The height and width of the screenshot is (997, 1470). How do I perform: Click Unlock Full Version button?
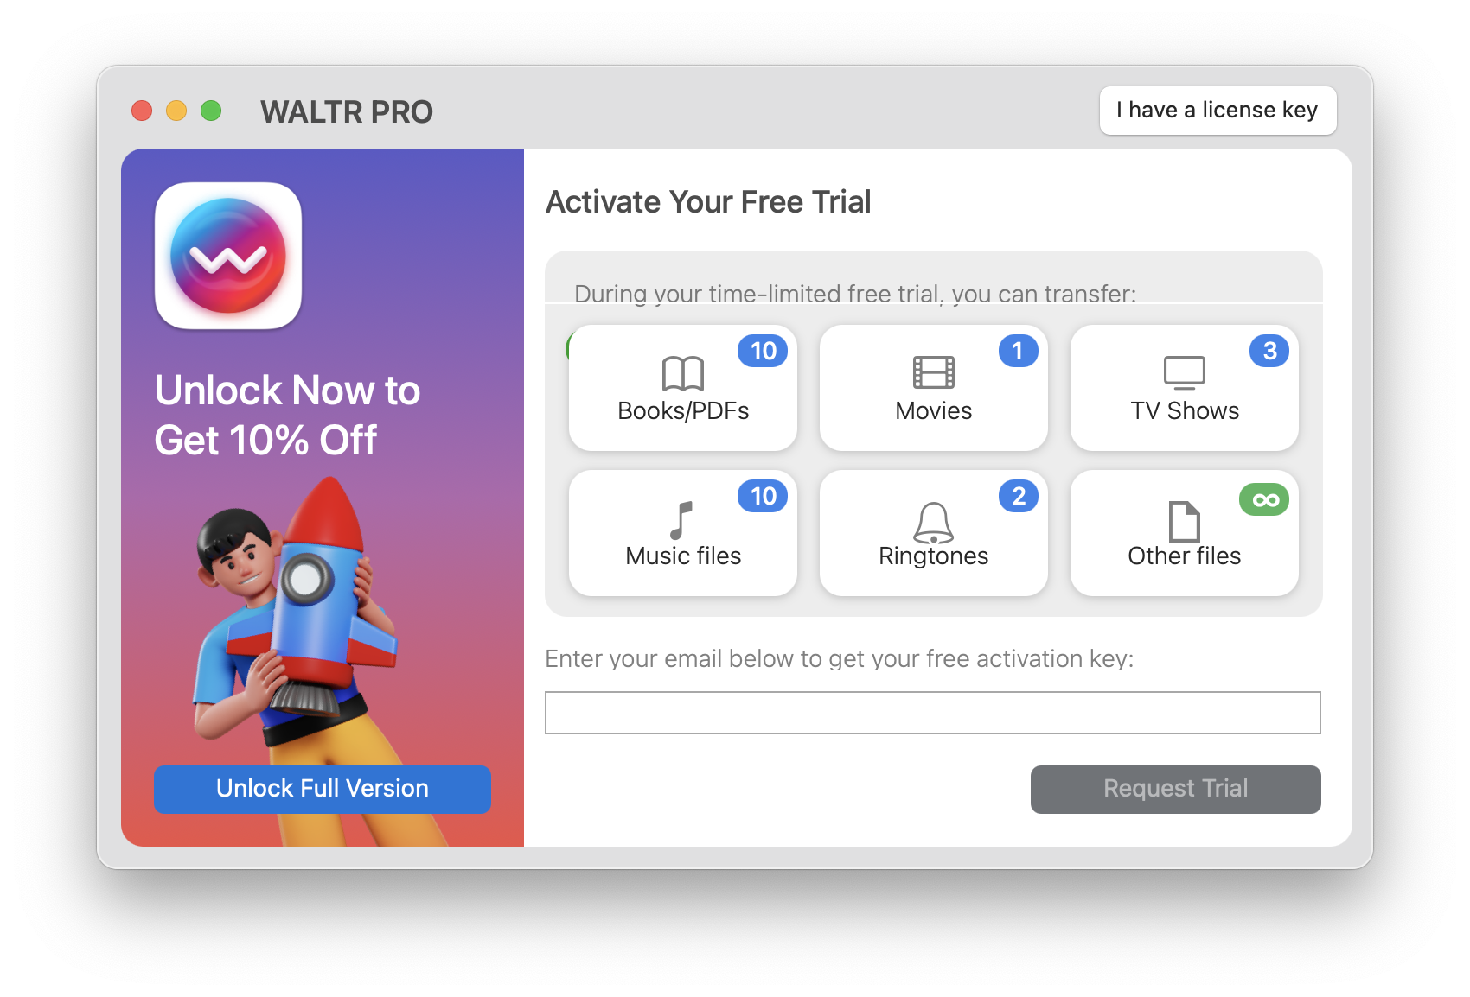click(x=323, y=789)
